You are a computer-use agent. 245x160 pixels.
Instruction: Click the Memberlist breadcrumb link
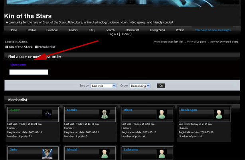click(x=47, y=47)
